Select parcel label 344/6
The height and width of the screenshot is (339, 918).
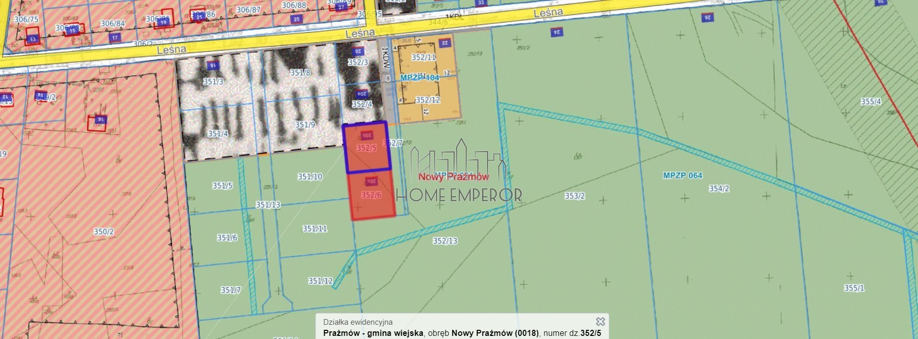tap(438, 22)
